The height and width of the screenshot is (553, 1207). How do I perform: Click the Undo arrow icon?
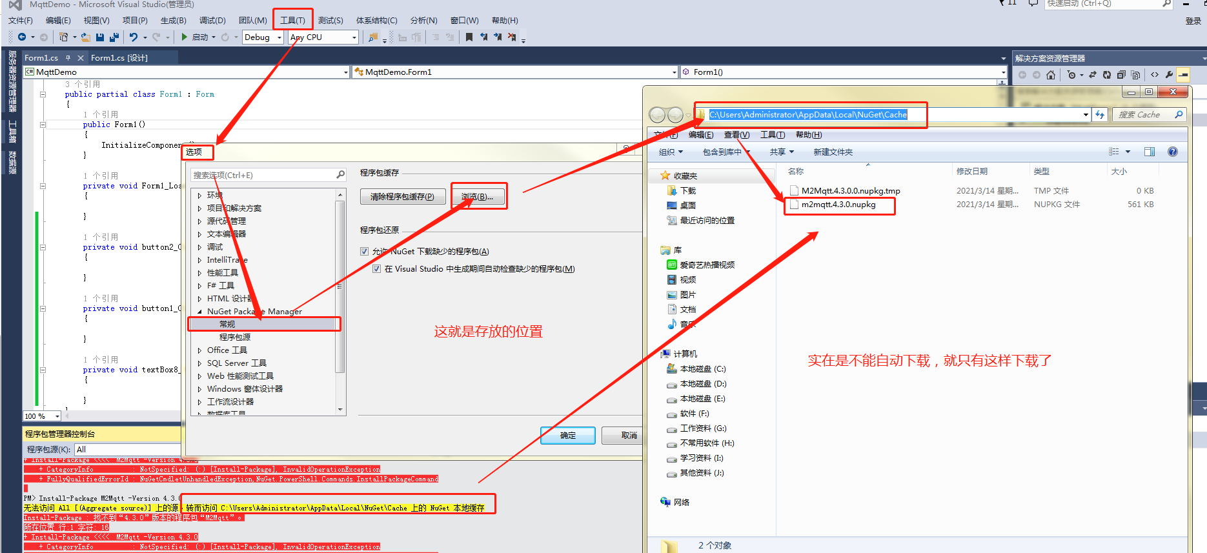133,37
